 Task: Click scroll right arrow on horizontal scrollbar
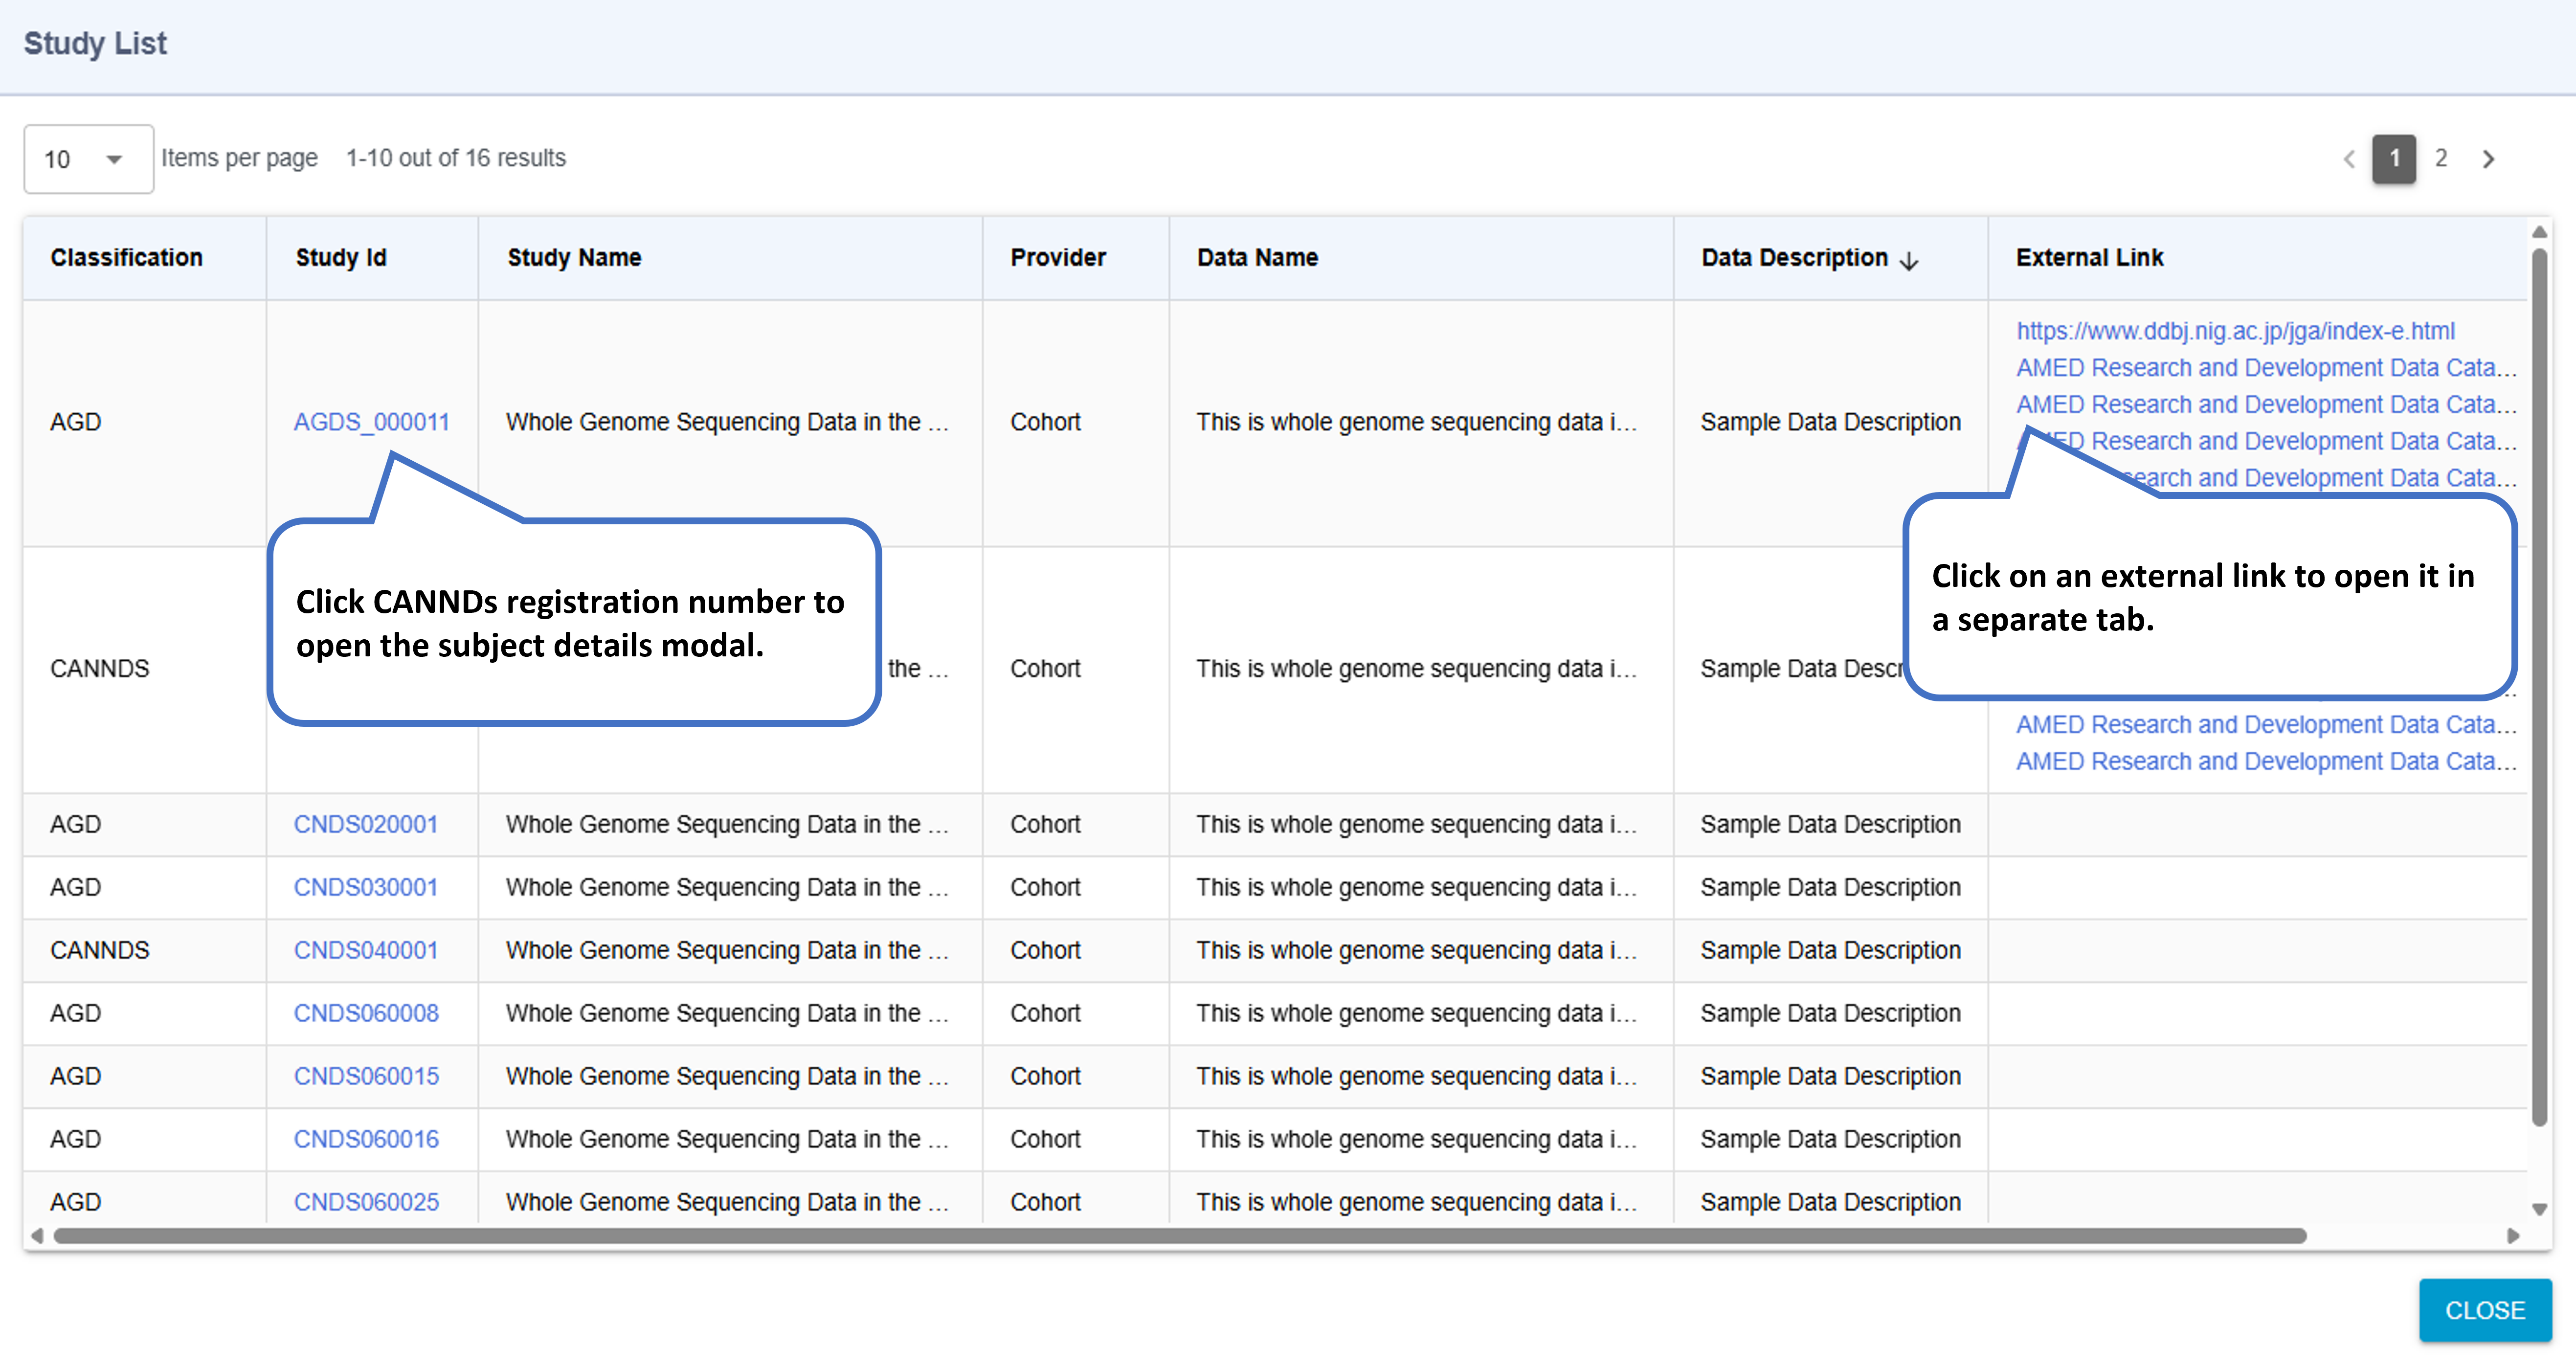[2513, 1236]
